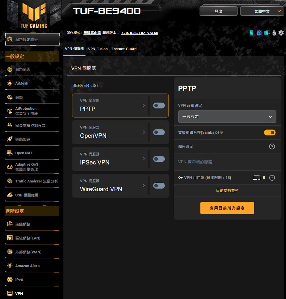Click the Amazon Alexa sidebar icon

[x=10, y=266]
